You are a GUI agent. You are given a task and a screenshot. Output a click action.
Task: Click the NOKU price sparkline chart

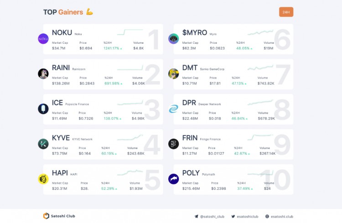point(130,32)
